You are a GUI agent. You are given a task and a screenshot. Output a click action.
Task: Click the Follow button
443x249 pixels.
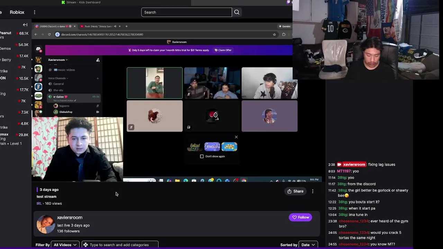click(x=300, y=217)
